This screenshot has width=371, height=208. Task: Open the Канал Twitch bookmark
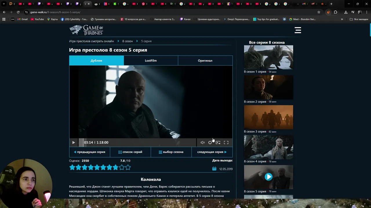click(185, 19)
